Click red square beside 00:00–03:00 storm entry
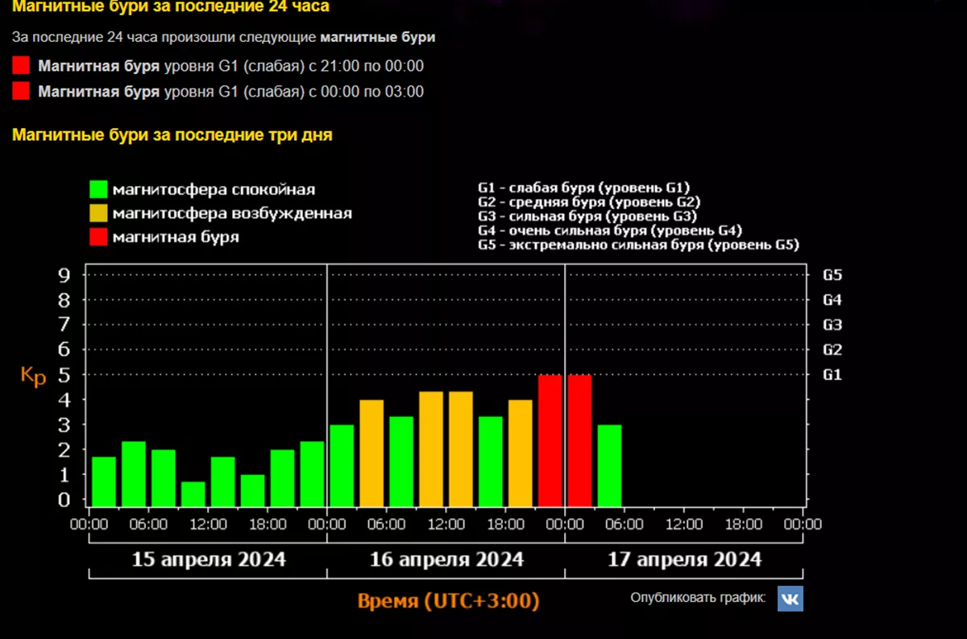967x639 pixels. [22, 91]
